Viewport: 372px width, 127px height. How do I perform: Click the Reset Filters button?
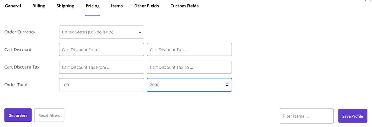[49, 115]
